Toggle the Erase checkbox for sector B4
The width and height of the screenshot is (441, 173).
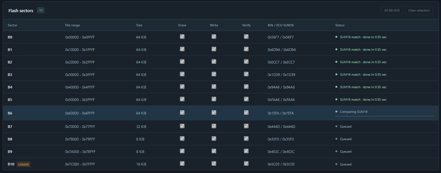[x=182, y=86]
